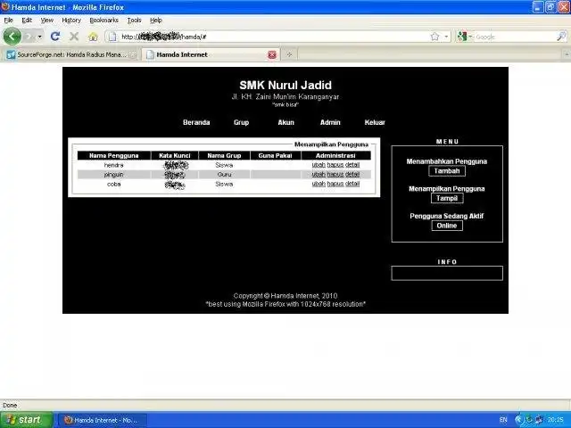This screenshot has height=428, width=571.
Task: Click the SMK Nurul Jadid heading
Action: pyautogui.click(x=285, y=86)
